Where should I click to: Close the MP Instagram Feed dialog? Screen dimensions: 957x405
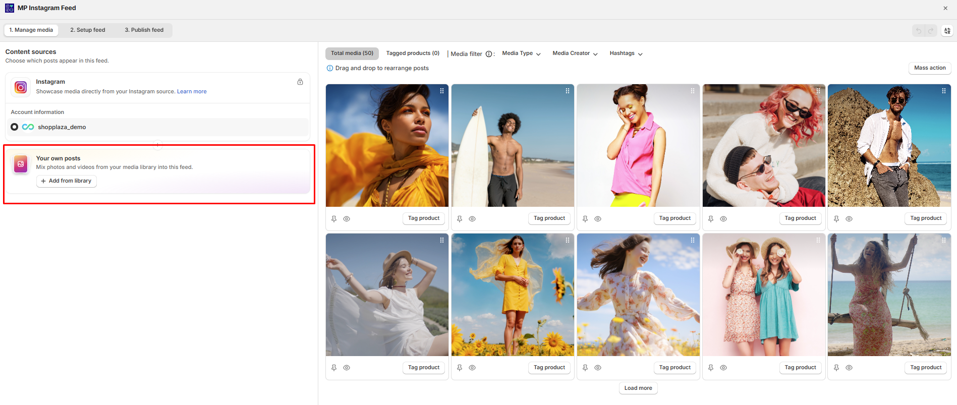945,8
